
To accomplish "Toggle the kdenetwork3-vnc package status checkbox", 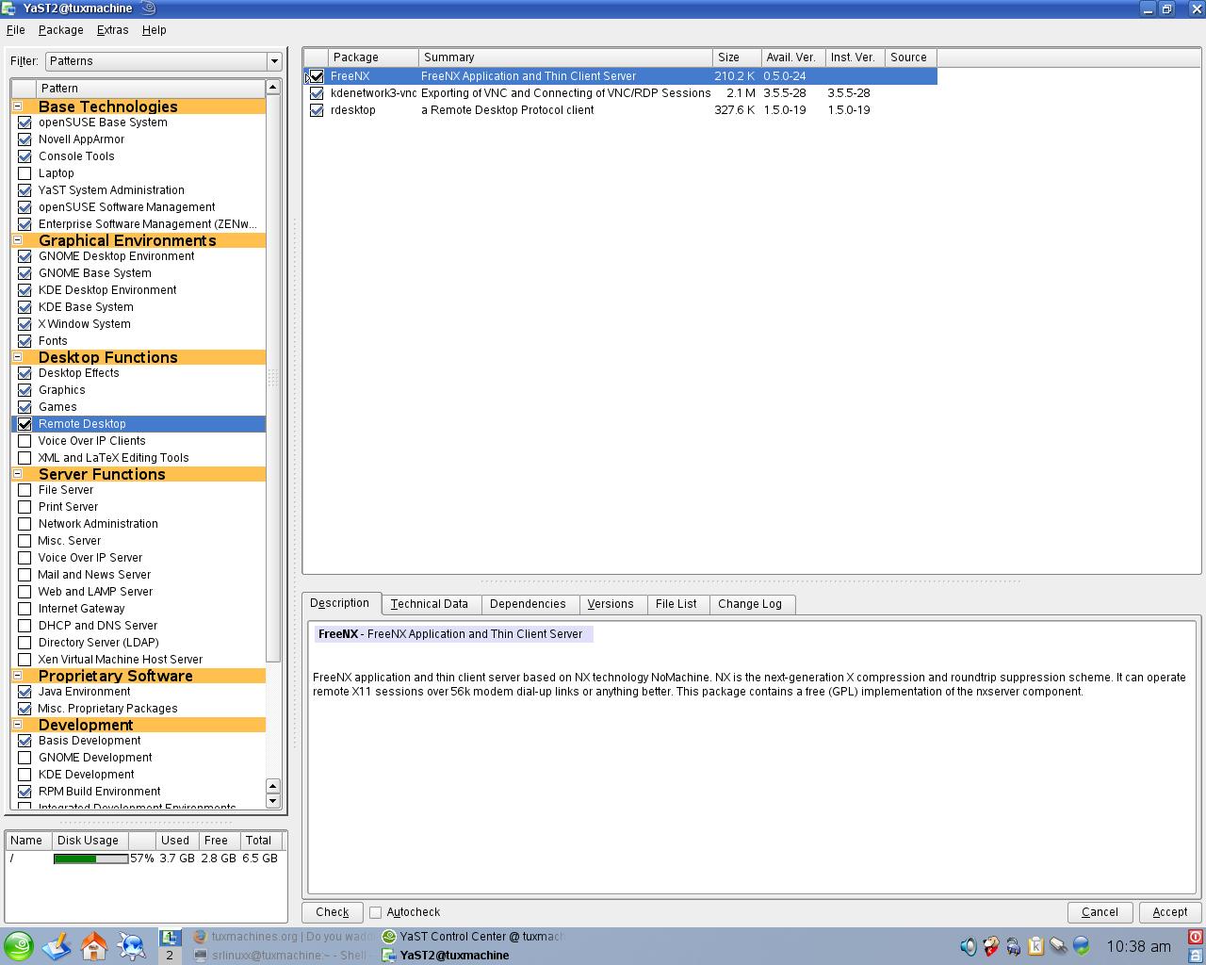I will (317, 93).
